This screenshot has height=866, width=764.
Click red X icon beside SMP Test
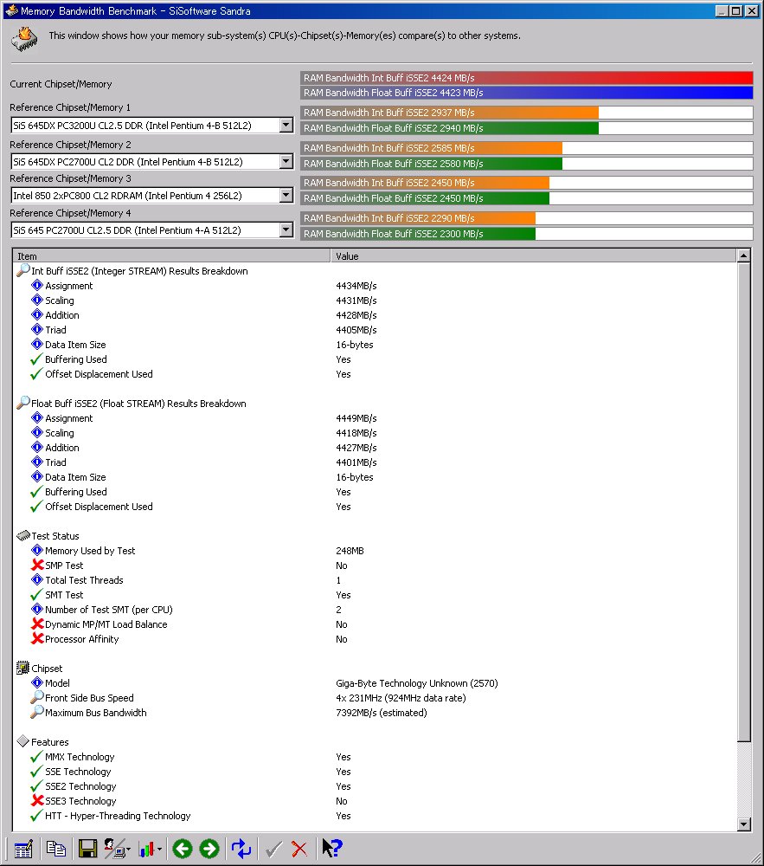click(x=37, y=565)
